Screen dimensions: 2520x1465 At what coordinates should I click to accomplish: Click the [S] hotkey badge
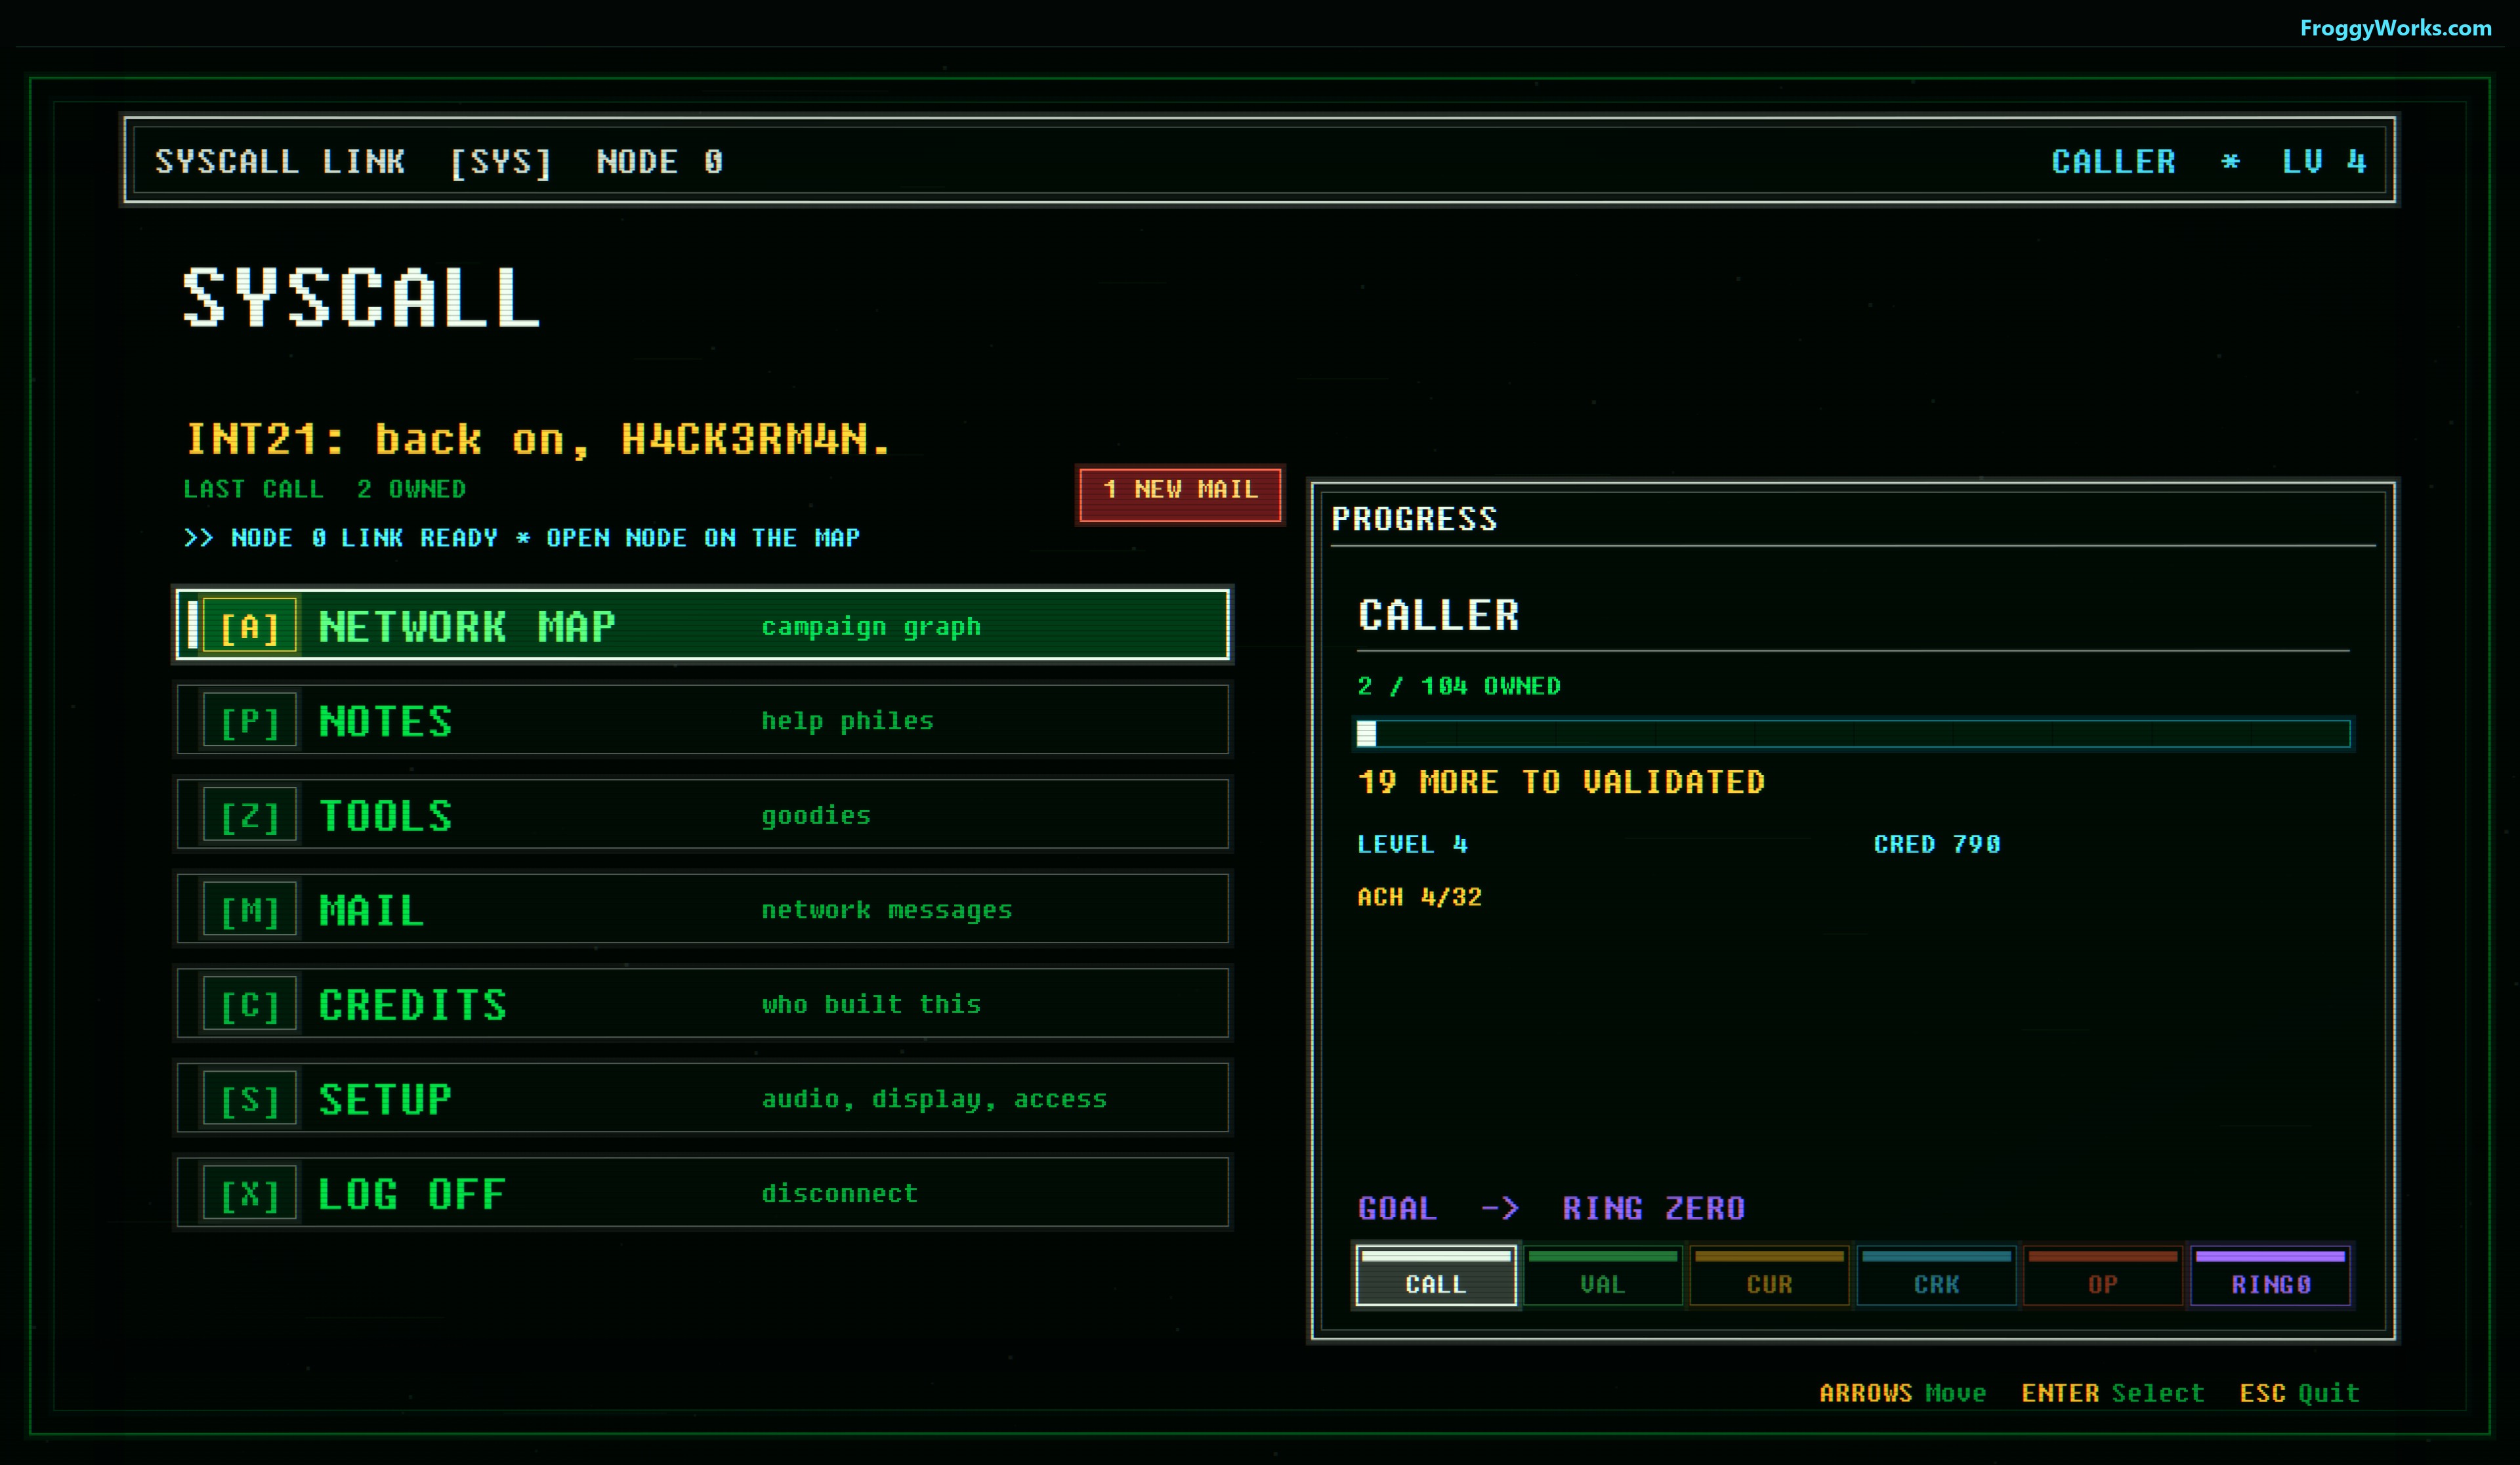249,1098
